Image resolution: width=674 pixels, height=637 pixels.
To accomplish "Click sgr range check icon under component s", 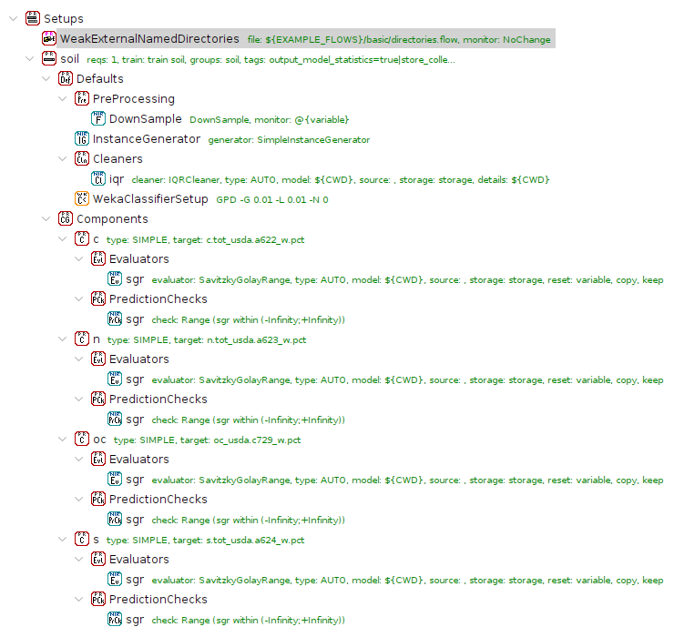I will pyautogui.click(x=115, y=619).
